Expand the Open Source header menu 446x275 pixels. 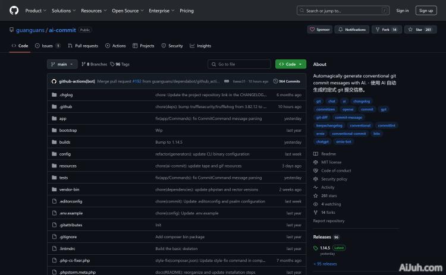tap(127, 10)
